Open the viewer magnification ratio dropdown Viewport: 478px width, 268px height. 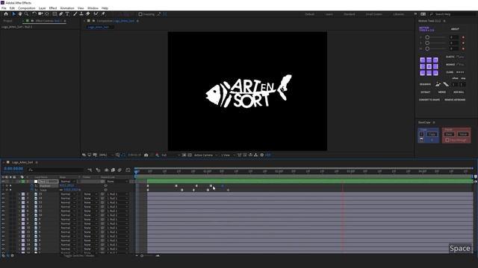(106, 155)
